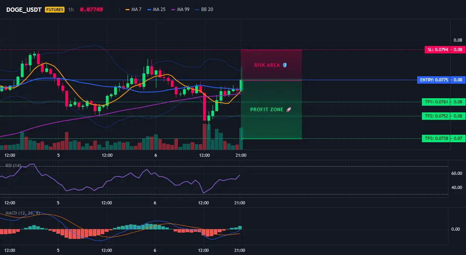Click the rocket icon beside PROFIT ZONE
Screen dimensions: 466x255
[288, 110]
